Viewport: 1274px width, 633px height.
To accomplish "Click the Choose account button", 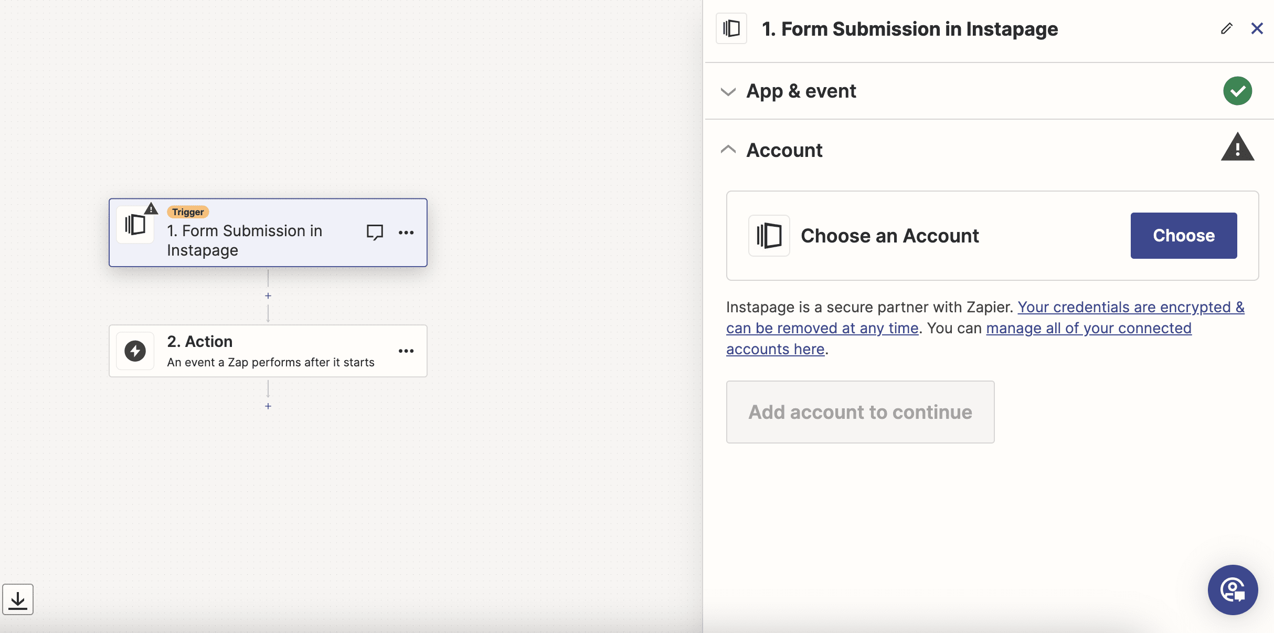I will tap(1184, 235).
